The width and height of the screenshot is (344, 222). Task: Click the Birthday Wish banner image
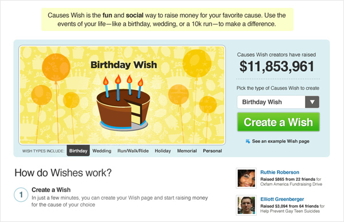click(x=122, y=95)
